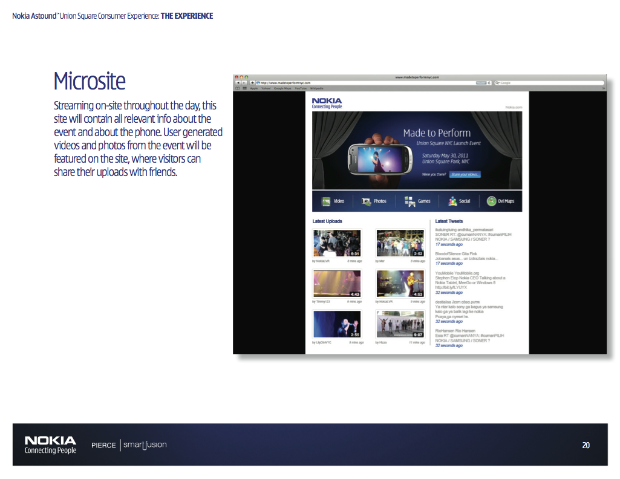Click the Ovi Maps compass icon
The image size is (620, 479).
pyautogui.click(x=491, y=201)
